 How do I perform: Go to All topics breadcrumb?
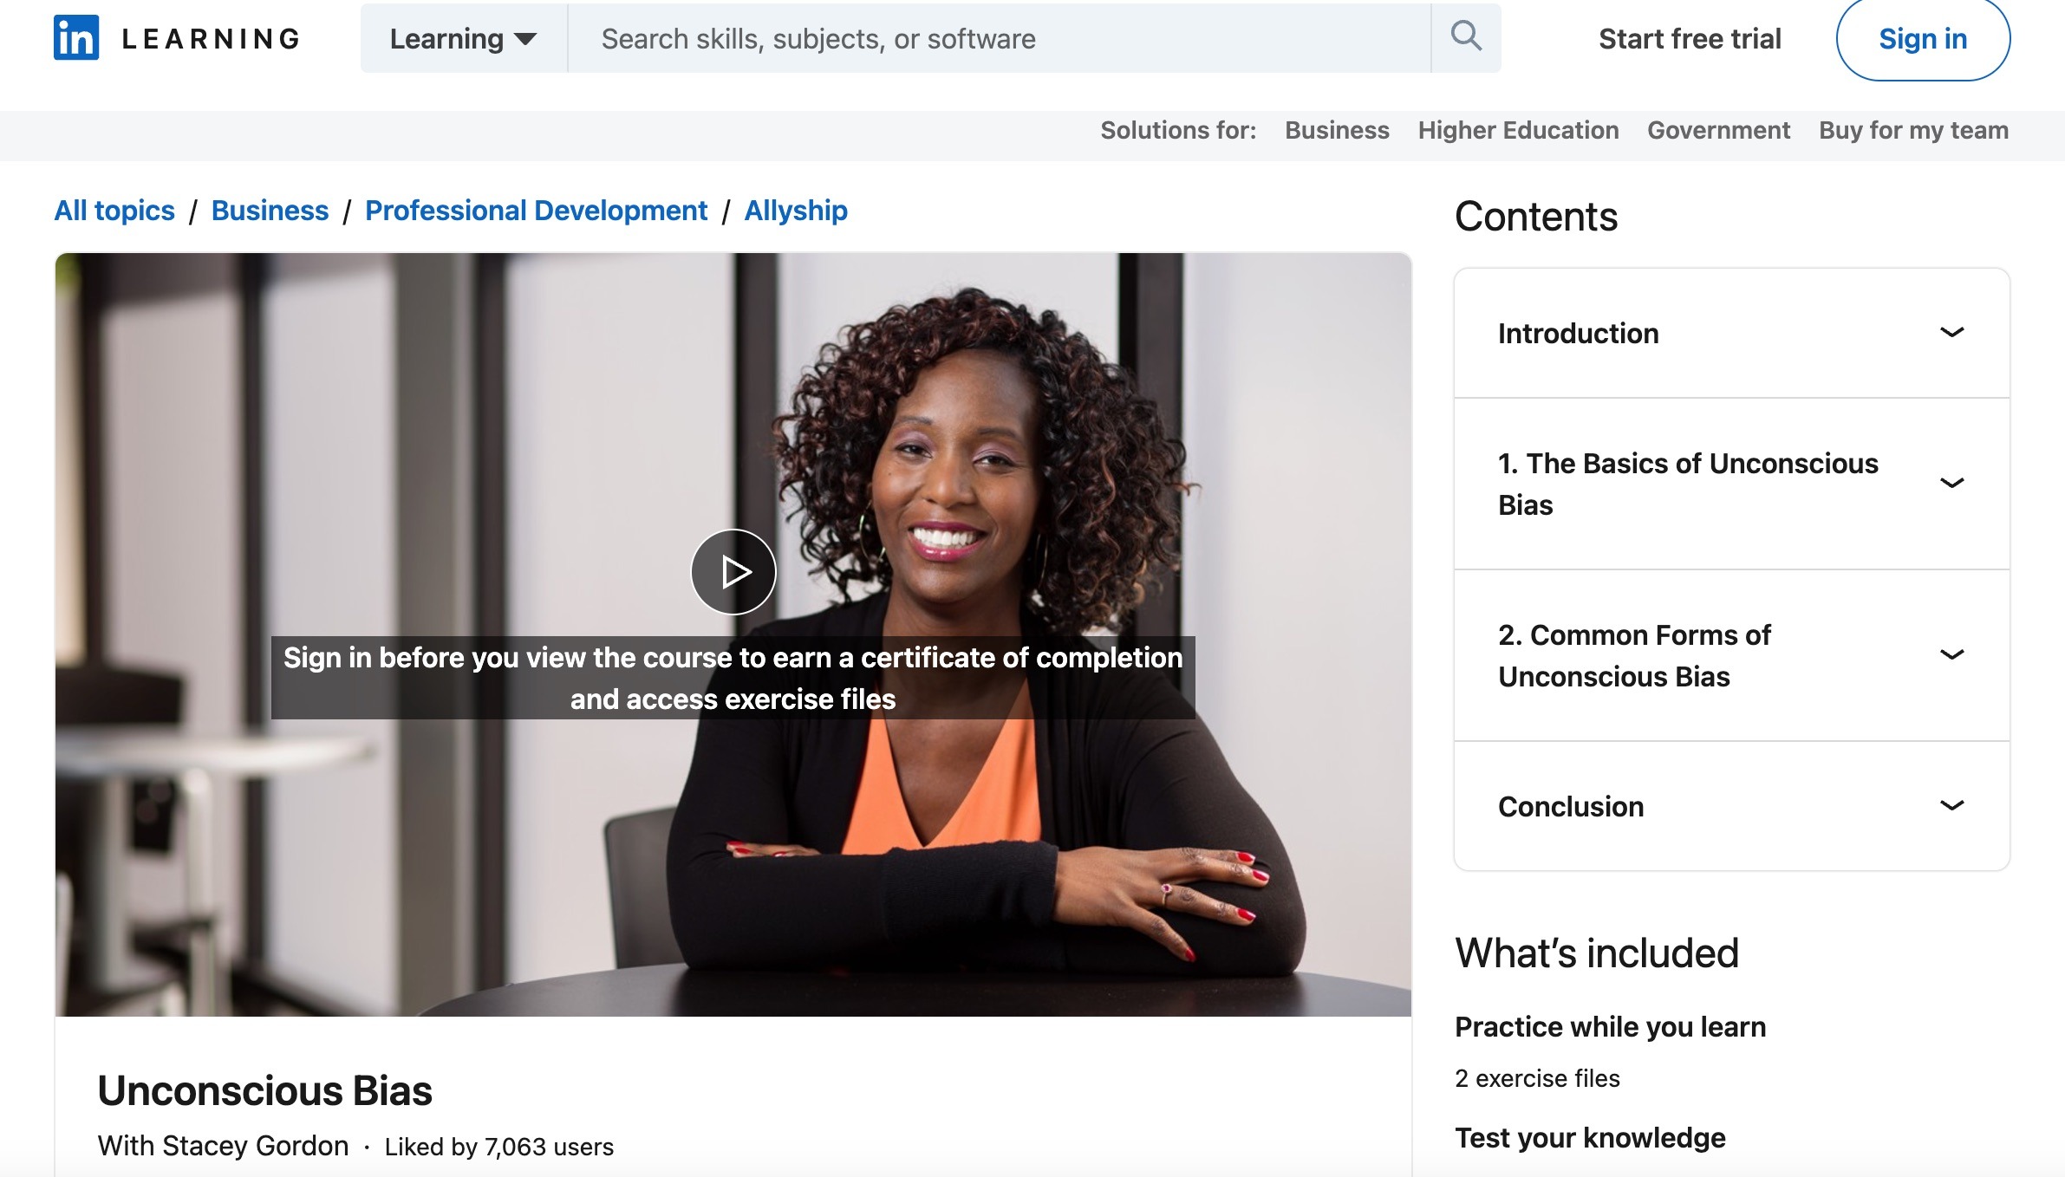114,211
